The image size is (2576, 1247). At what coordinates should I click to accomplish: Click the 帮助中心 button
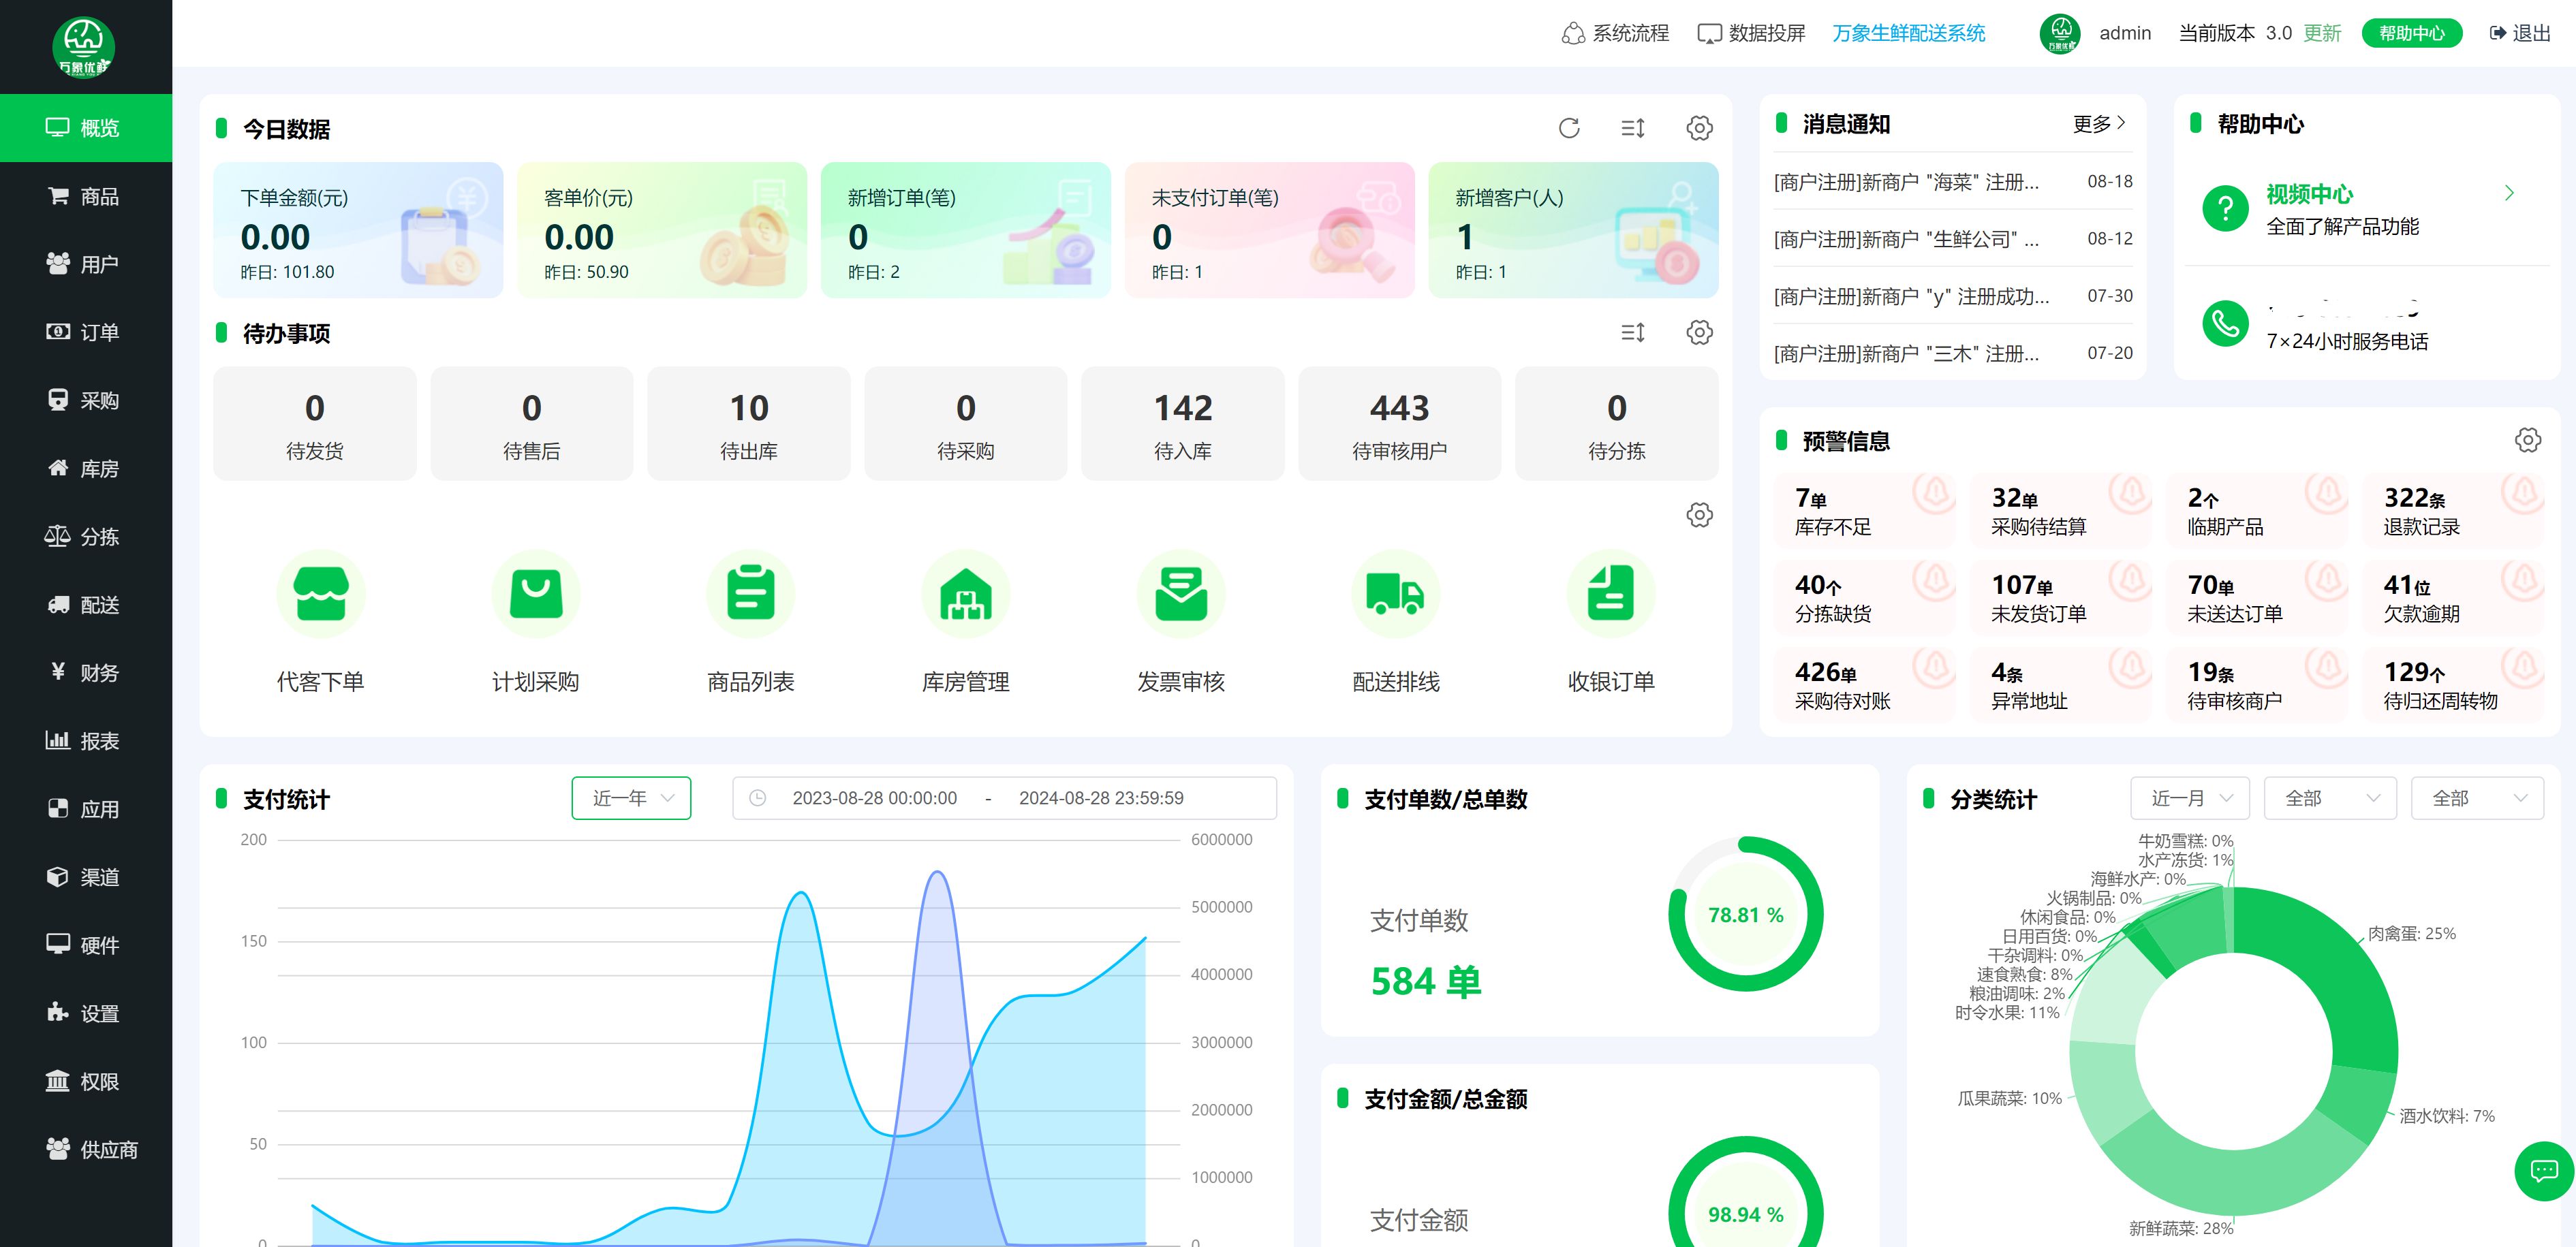tap(2411, 32)
